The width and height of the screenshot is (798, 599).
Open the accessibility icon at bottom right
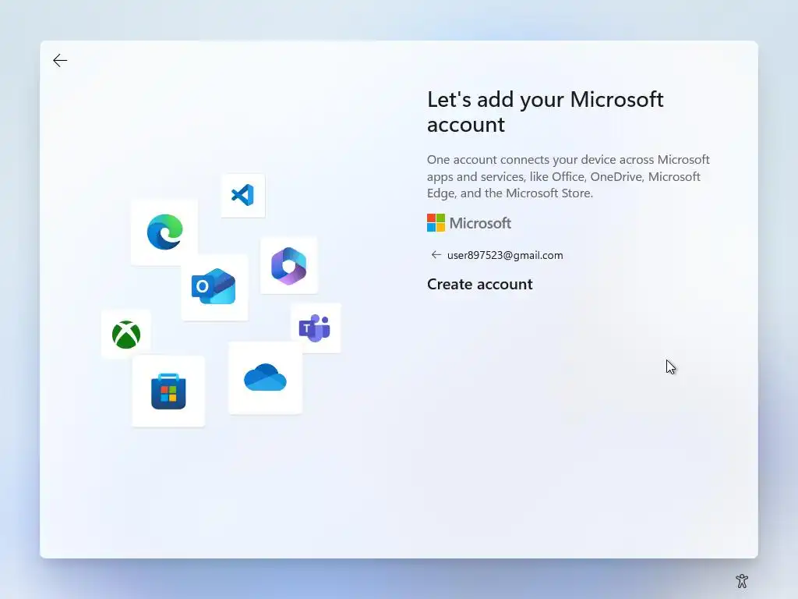[742, 580]
